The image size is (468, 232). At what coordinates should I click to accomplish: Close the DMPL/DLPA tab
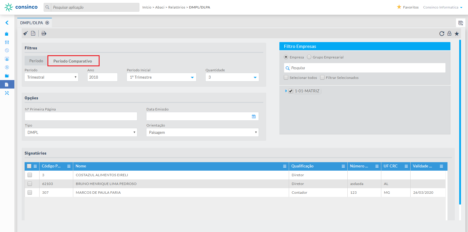47,23
